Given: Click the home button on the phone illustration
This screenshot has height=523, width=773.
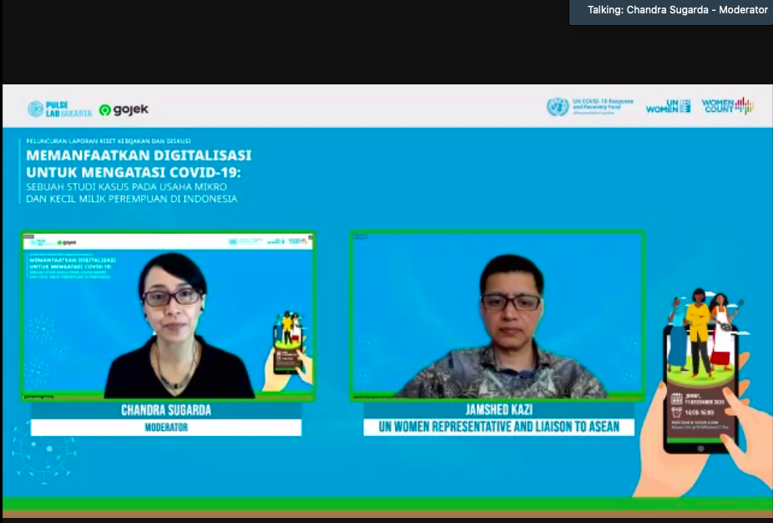Looking at the screenshot, I should click(700, 448).
